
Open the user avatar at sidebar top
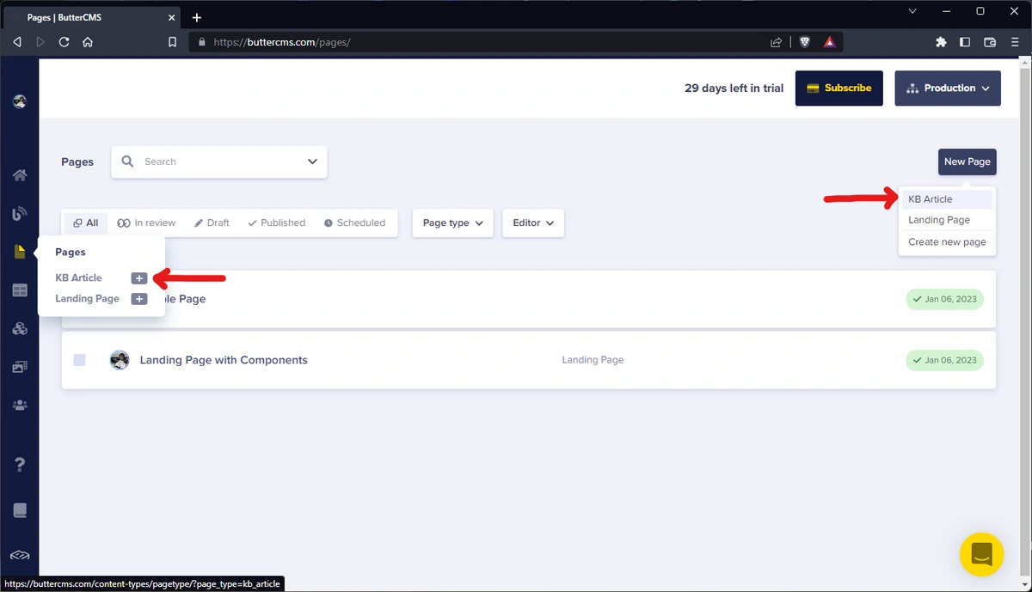click(x=20, y=101)
